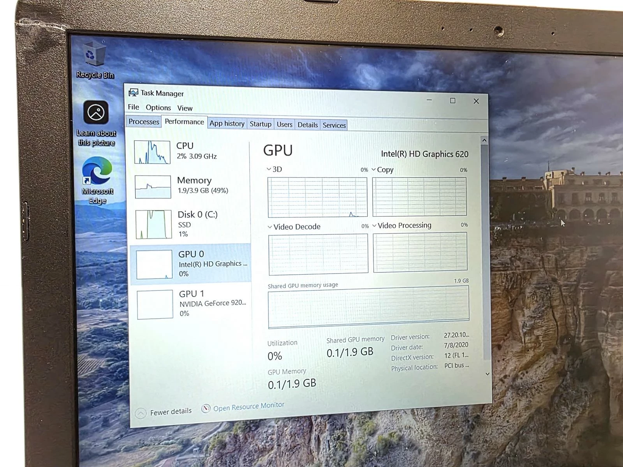623x467 pixels.
Task: Select the Disk 0 (C:) mini graph
Action: (x=153, y=224)
